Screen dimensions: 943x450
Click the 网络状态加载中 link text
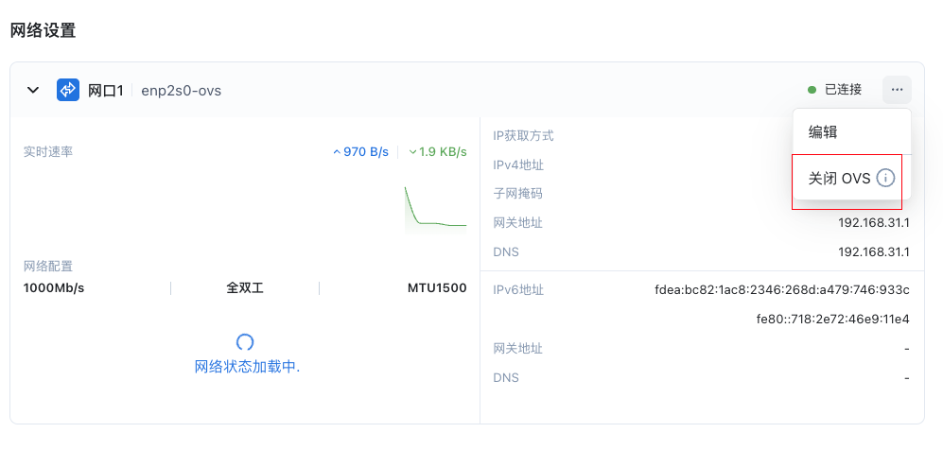coord(247,367)
